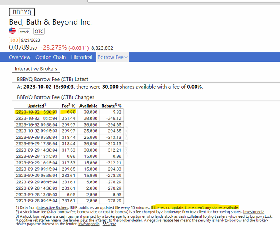Expand the Borrow Fee dropdown menu
This screenshot has height=230, width=280.
(x=112, y=57)
